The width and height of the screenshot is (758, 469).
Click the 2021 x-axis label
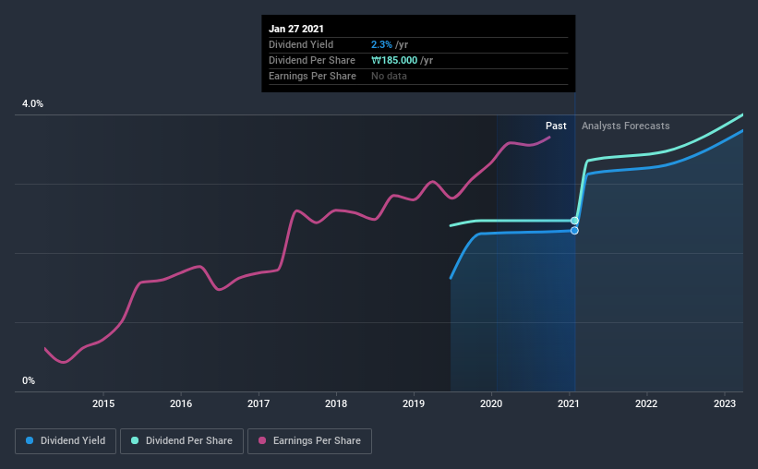point(569,403)
